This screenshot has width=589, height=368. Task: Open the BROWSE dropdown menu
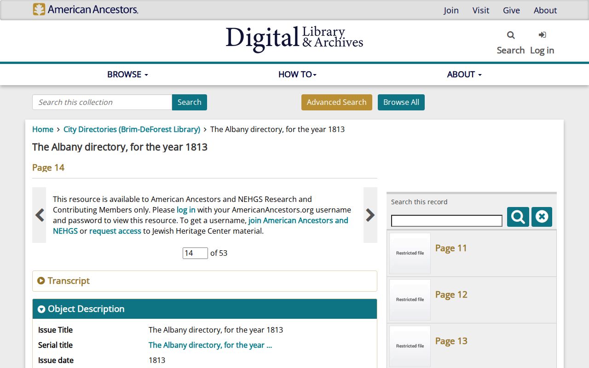point(127,75)
